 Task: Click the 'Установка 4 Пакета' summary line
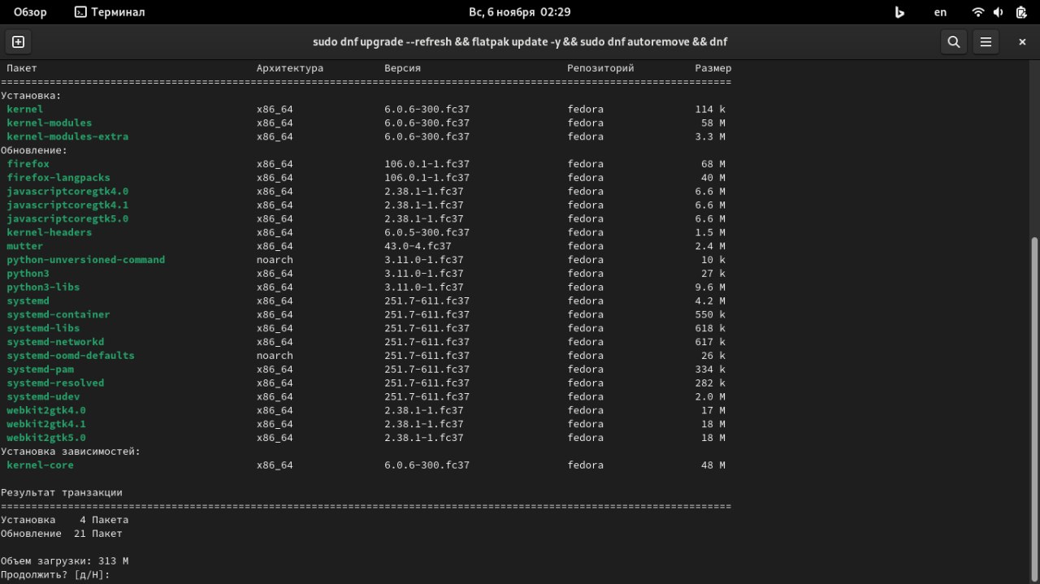(65, 520)
